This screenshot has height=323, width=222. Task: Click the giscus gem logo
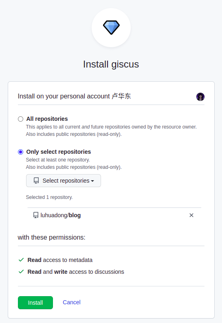pyautogui.click(x=111, y=27)
